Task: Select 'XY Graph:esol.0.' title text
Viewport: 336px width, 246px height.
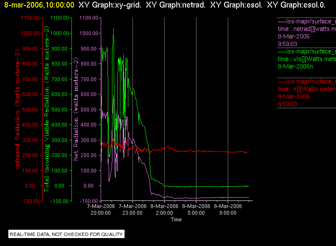Action: tap(296, 5)
